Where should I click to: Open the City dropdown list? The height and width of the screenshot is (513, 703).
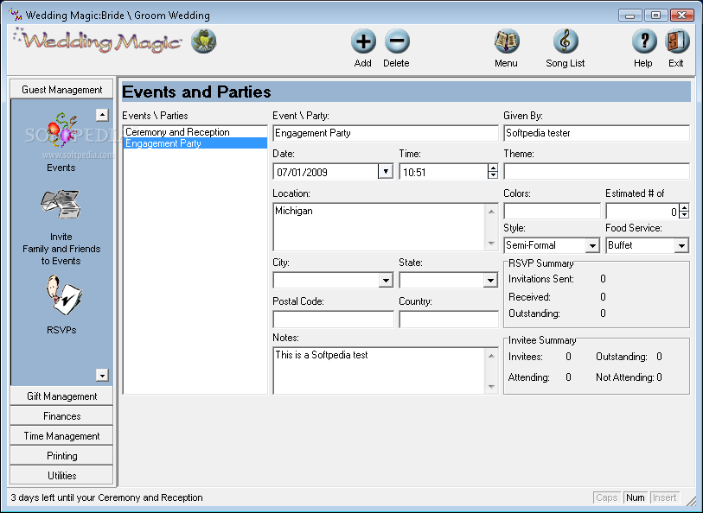[x=386, y=280]
